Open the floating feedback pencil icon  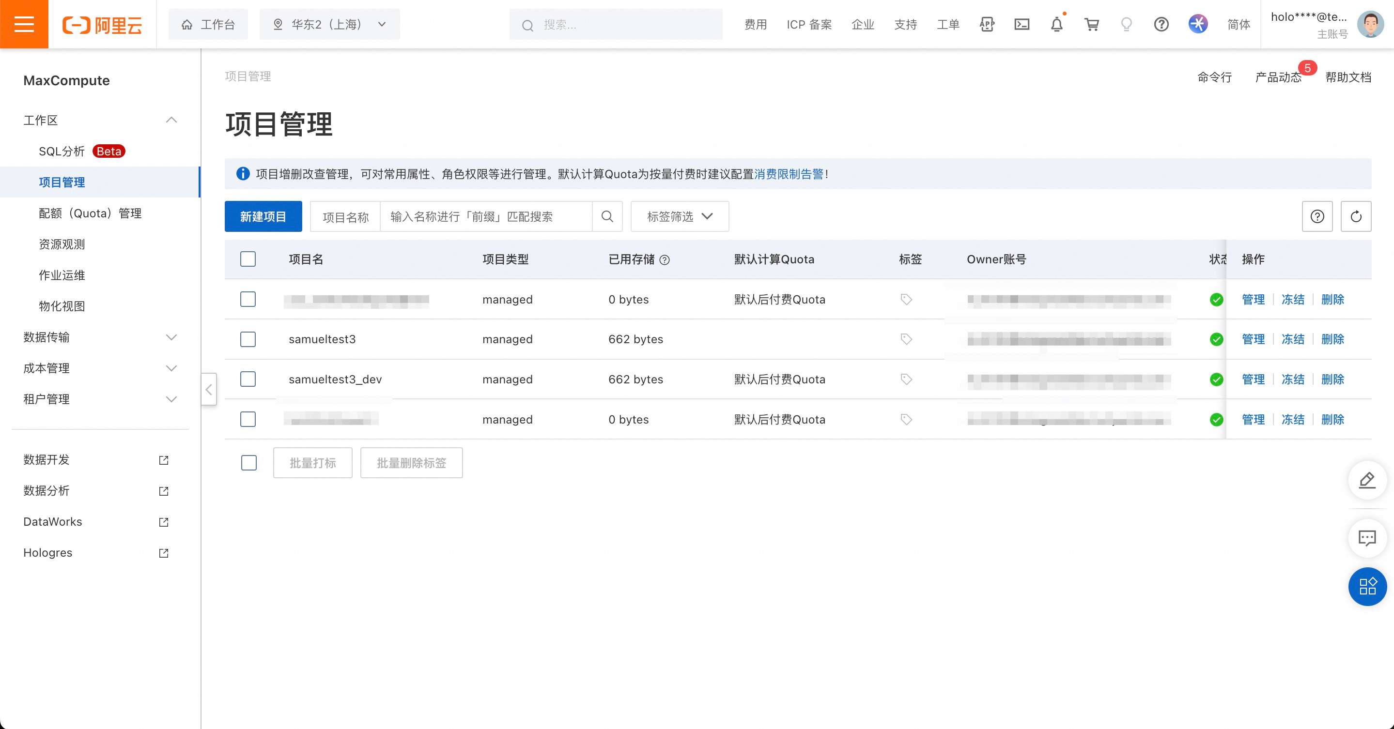click(1367, 480)
